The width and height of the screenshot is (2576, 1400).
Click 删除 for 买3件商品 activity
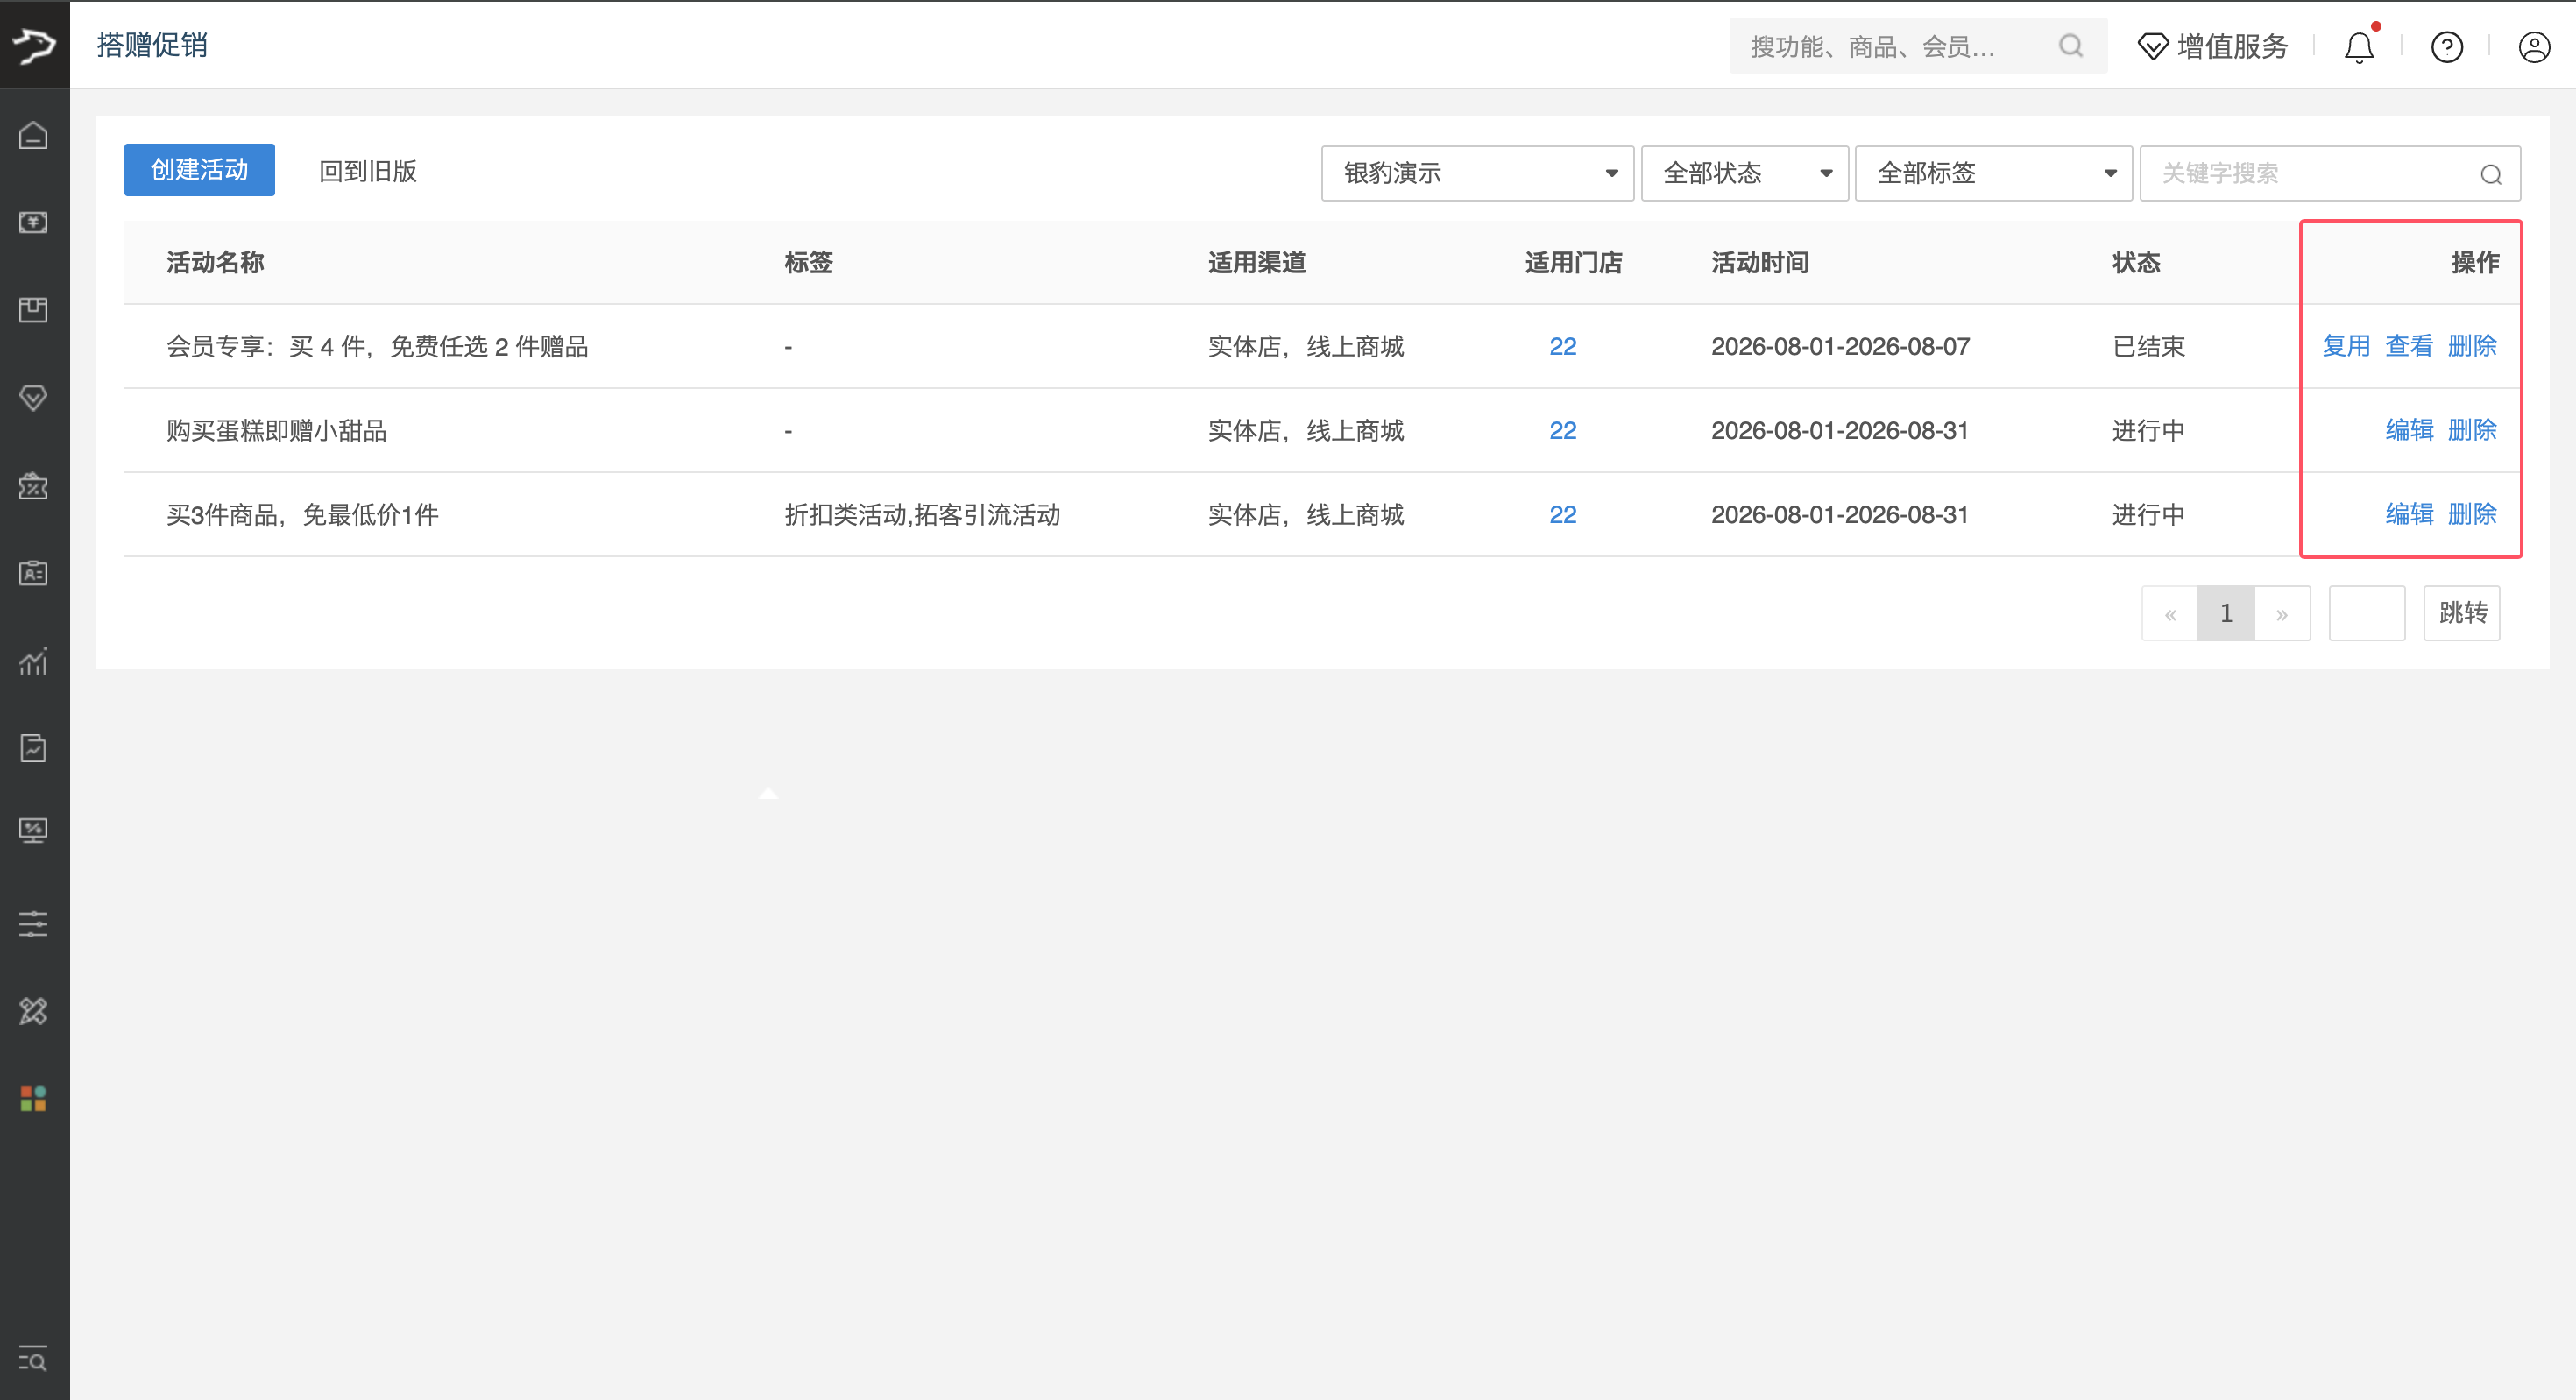(x=2472, y=514)
